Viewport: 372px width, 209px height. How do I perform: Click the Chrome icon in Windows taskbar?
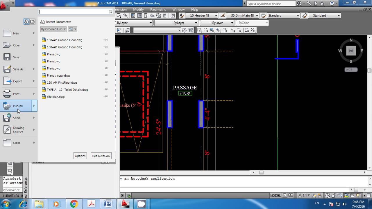click(74, 204)
